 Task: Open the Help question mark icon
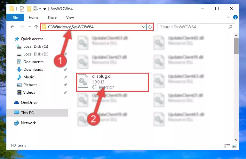point(235,17)
